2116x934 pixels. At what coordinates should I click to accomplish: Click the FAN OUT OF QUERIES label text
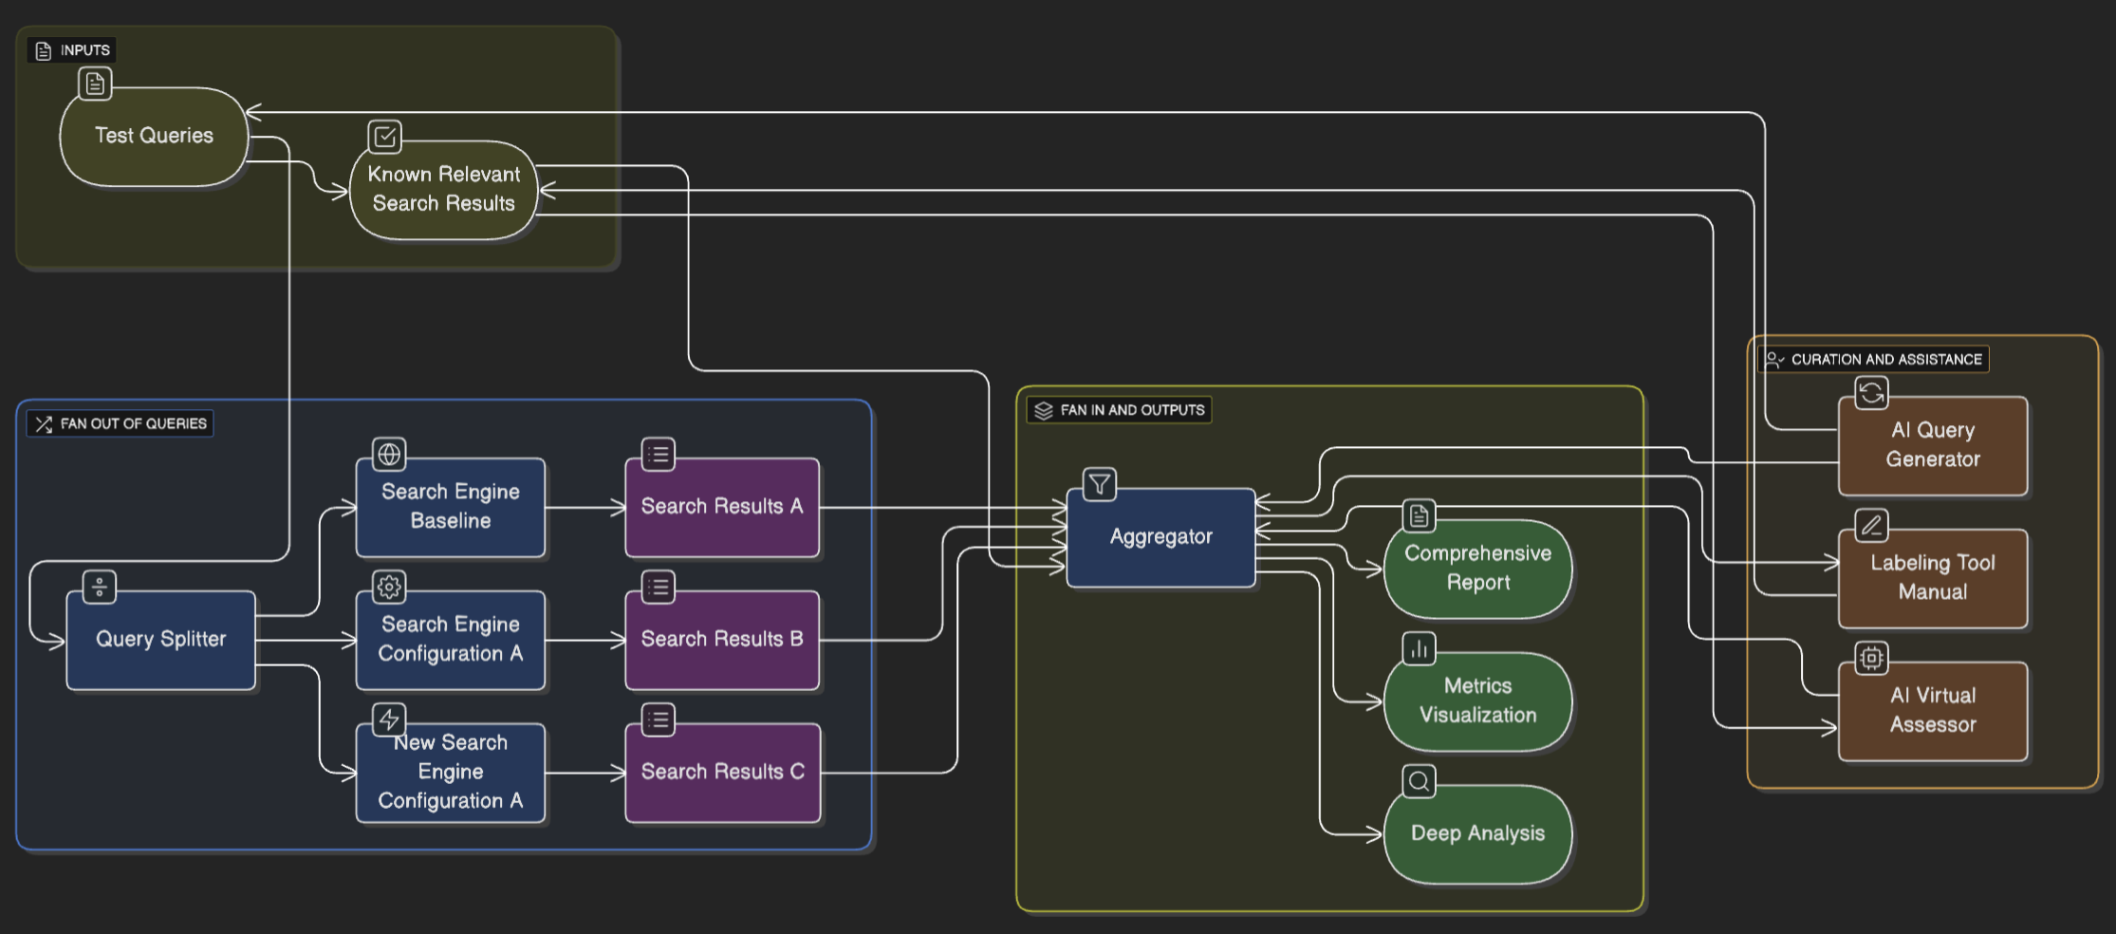(134, 424)
